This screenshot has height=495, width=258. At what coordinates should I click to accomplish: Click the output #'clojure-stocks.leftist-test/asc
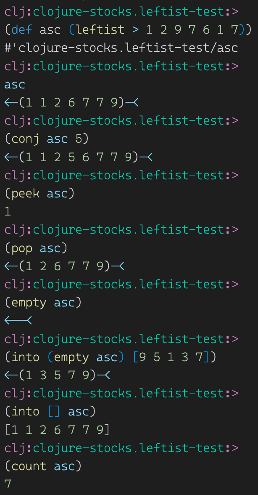coord(121,48)
